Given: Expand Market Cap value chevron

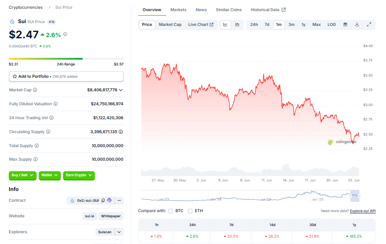Looking at the screenshot, I should [x=121, y=90].
